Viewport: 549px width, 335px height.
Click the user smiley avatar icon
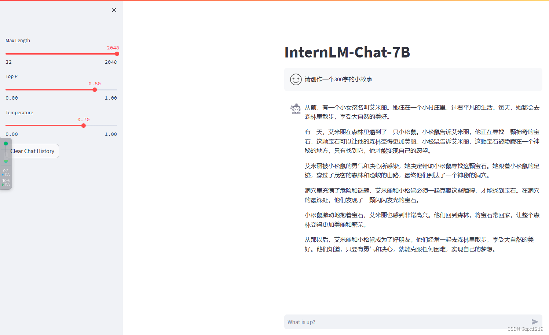click(296, 79)
